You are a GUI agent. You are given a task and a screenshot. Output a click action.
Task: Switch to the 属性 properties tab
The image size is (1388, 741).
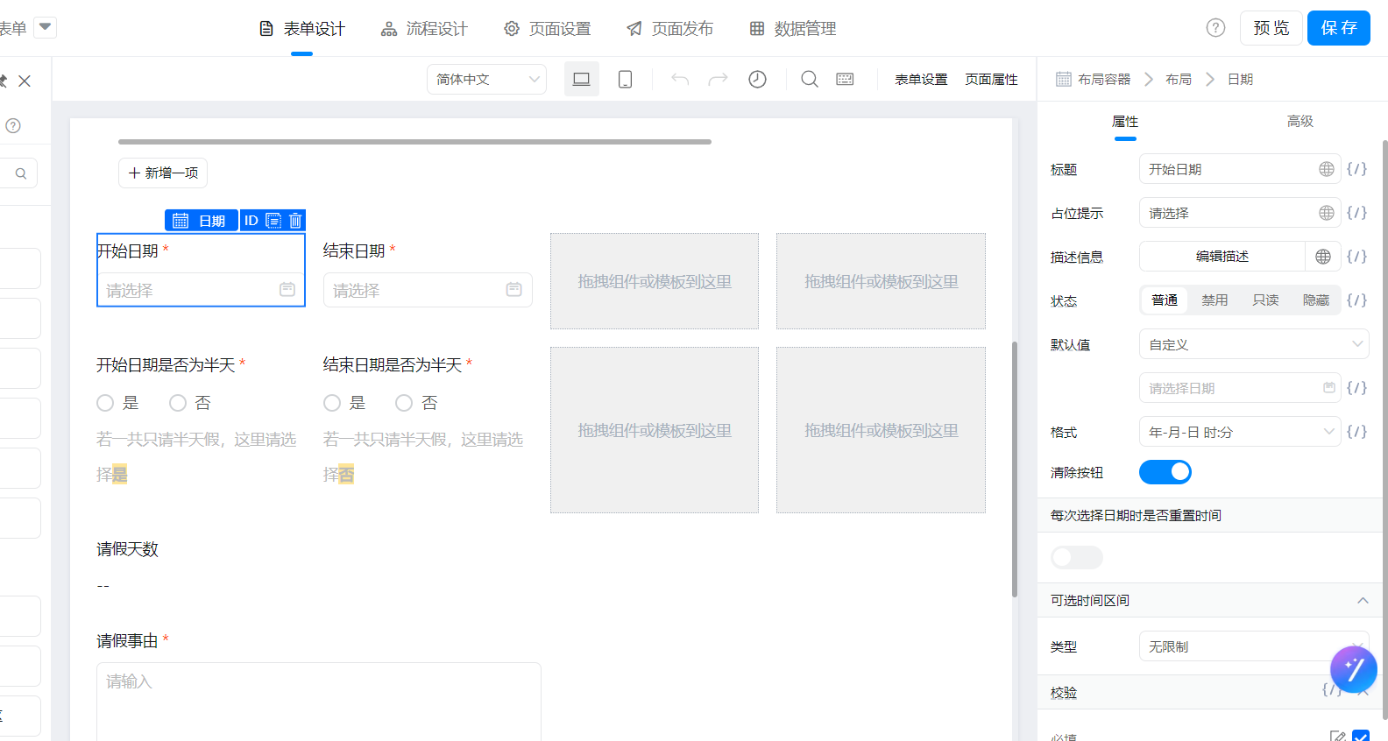(1125, 122)
